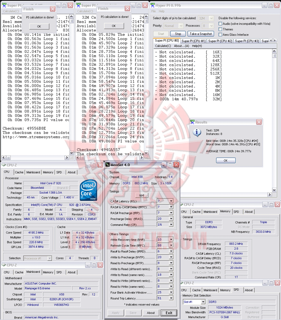Screen dimensions: 281x320
Task: Open the Priority dropdown in Hyper PI
Action: [x=181, y=26]
